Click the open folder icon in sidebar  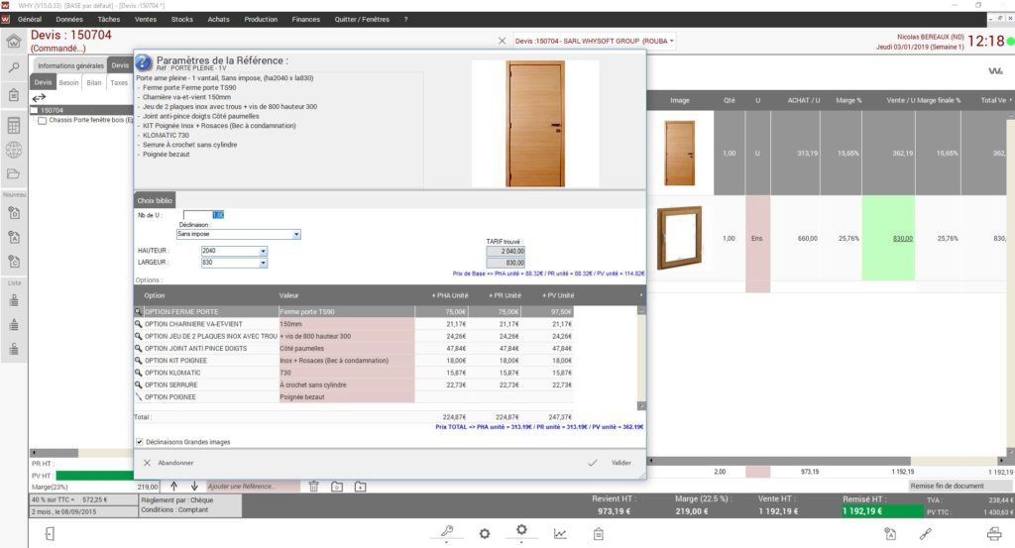tap(14, 174)
